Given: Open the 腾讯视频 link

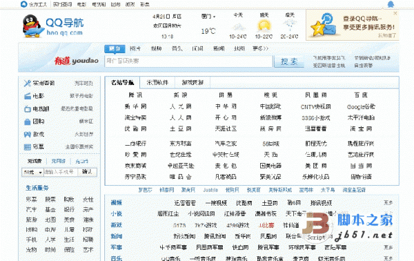Looking at the screenshot, I should (321, 203).
